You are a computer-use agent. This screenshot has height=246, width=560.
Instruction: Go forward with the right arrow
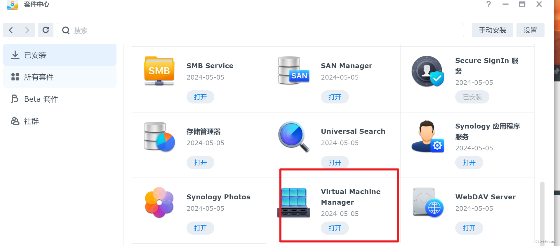(x=27, y=30)
